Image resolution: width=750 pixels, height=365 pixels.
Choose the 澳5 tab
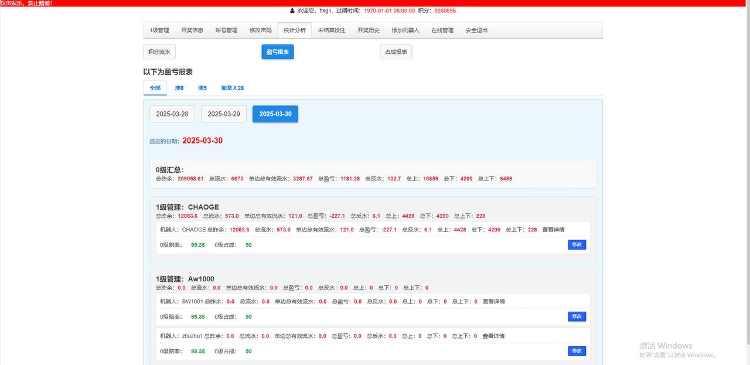202,88
